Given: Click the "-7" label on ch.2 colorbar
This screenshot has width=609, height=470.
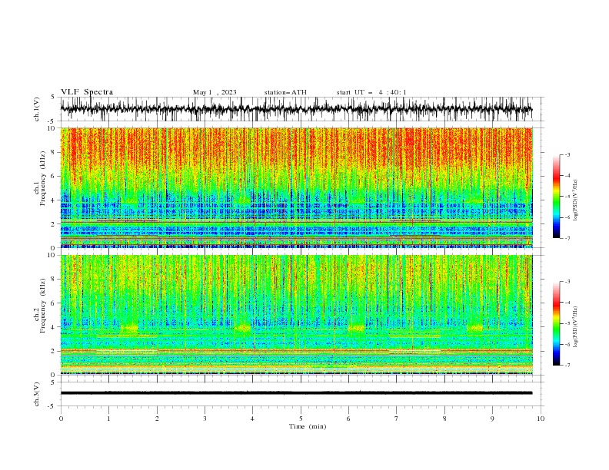Looking at the screenshot, I should (x=567, y=366).
